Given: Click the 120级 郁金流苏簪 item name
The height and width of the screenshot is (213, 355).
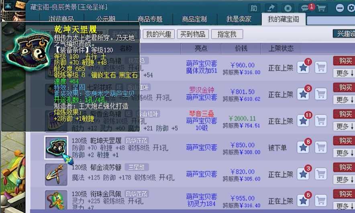Looking at the screenshot, I should 97,167.
